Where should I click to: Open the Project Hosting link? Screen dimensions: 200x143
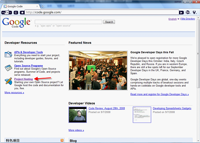tap(24, 79)
